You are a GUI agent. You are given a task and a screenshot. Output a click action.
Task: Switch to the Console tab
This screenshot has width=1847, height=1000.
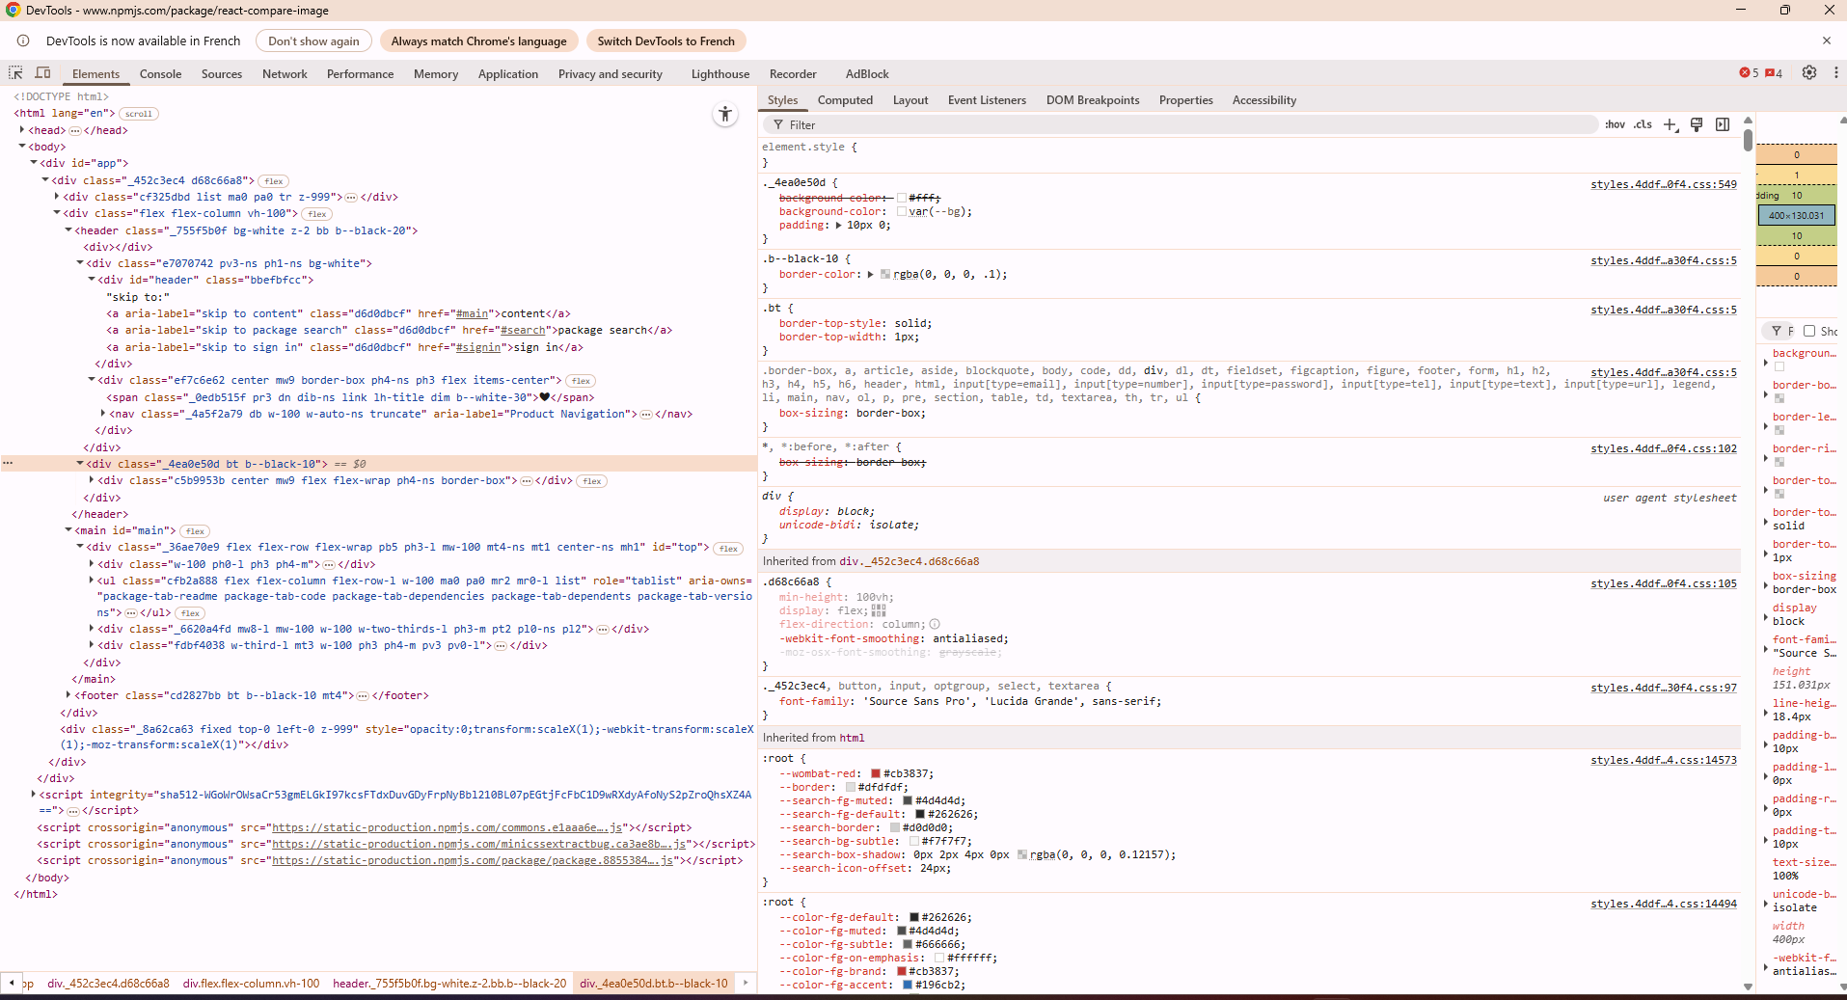coord(160,73)
